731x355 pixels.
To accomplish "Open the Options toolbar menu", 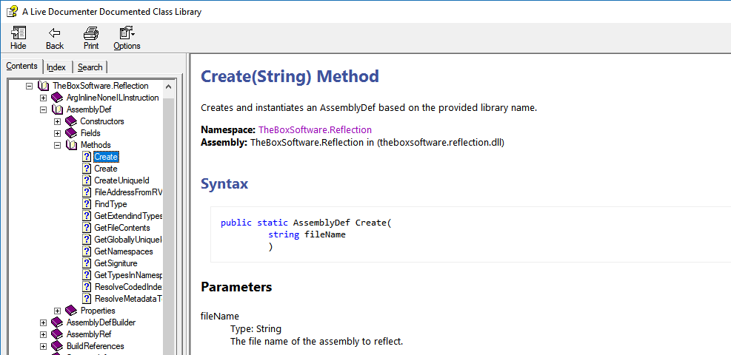I will (127, 38).
